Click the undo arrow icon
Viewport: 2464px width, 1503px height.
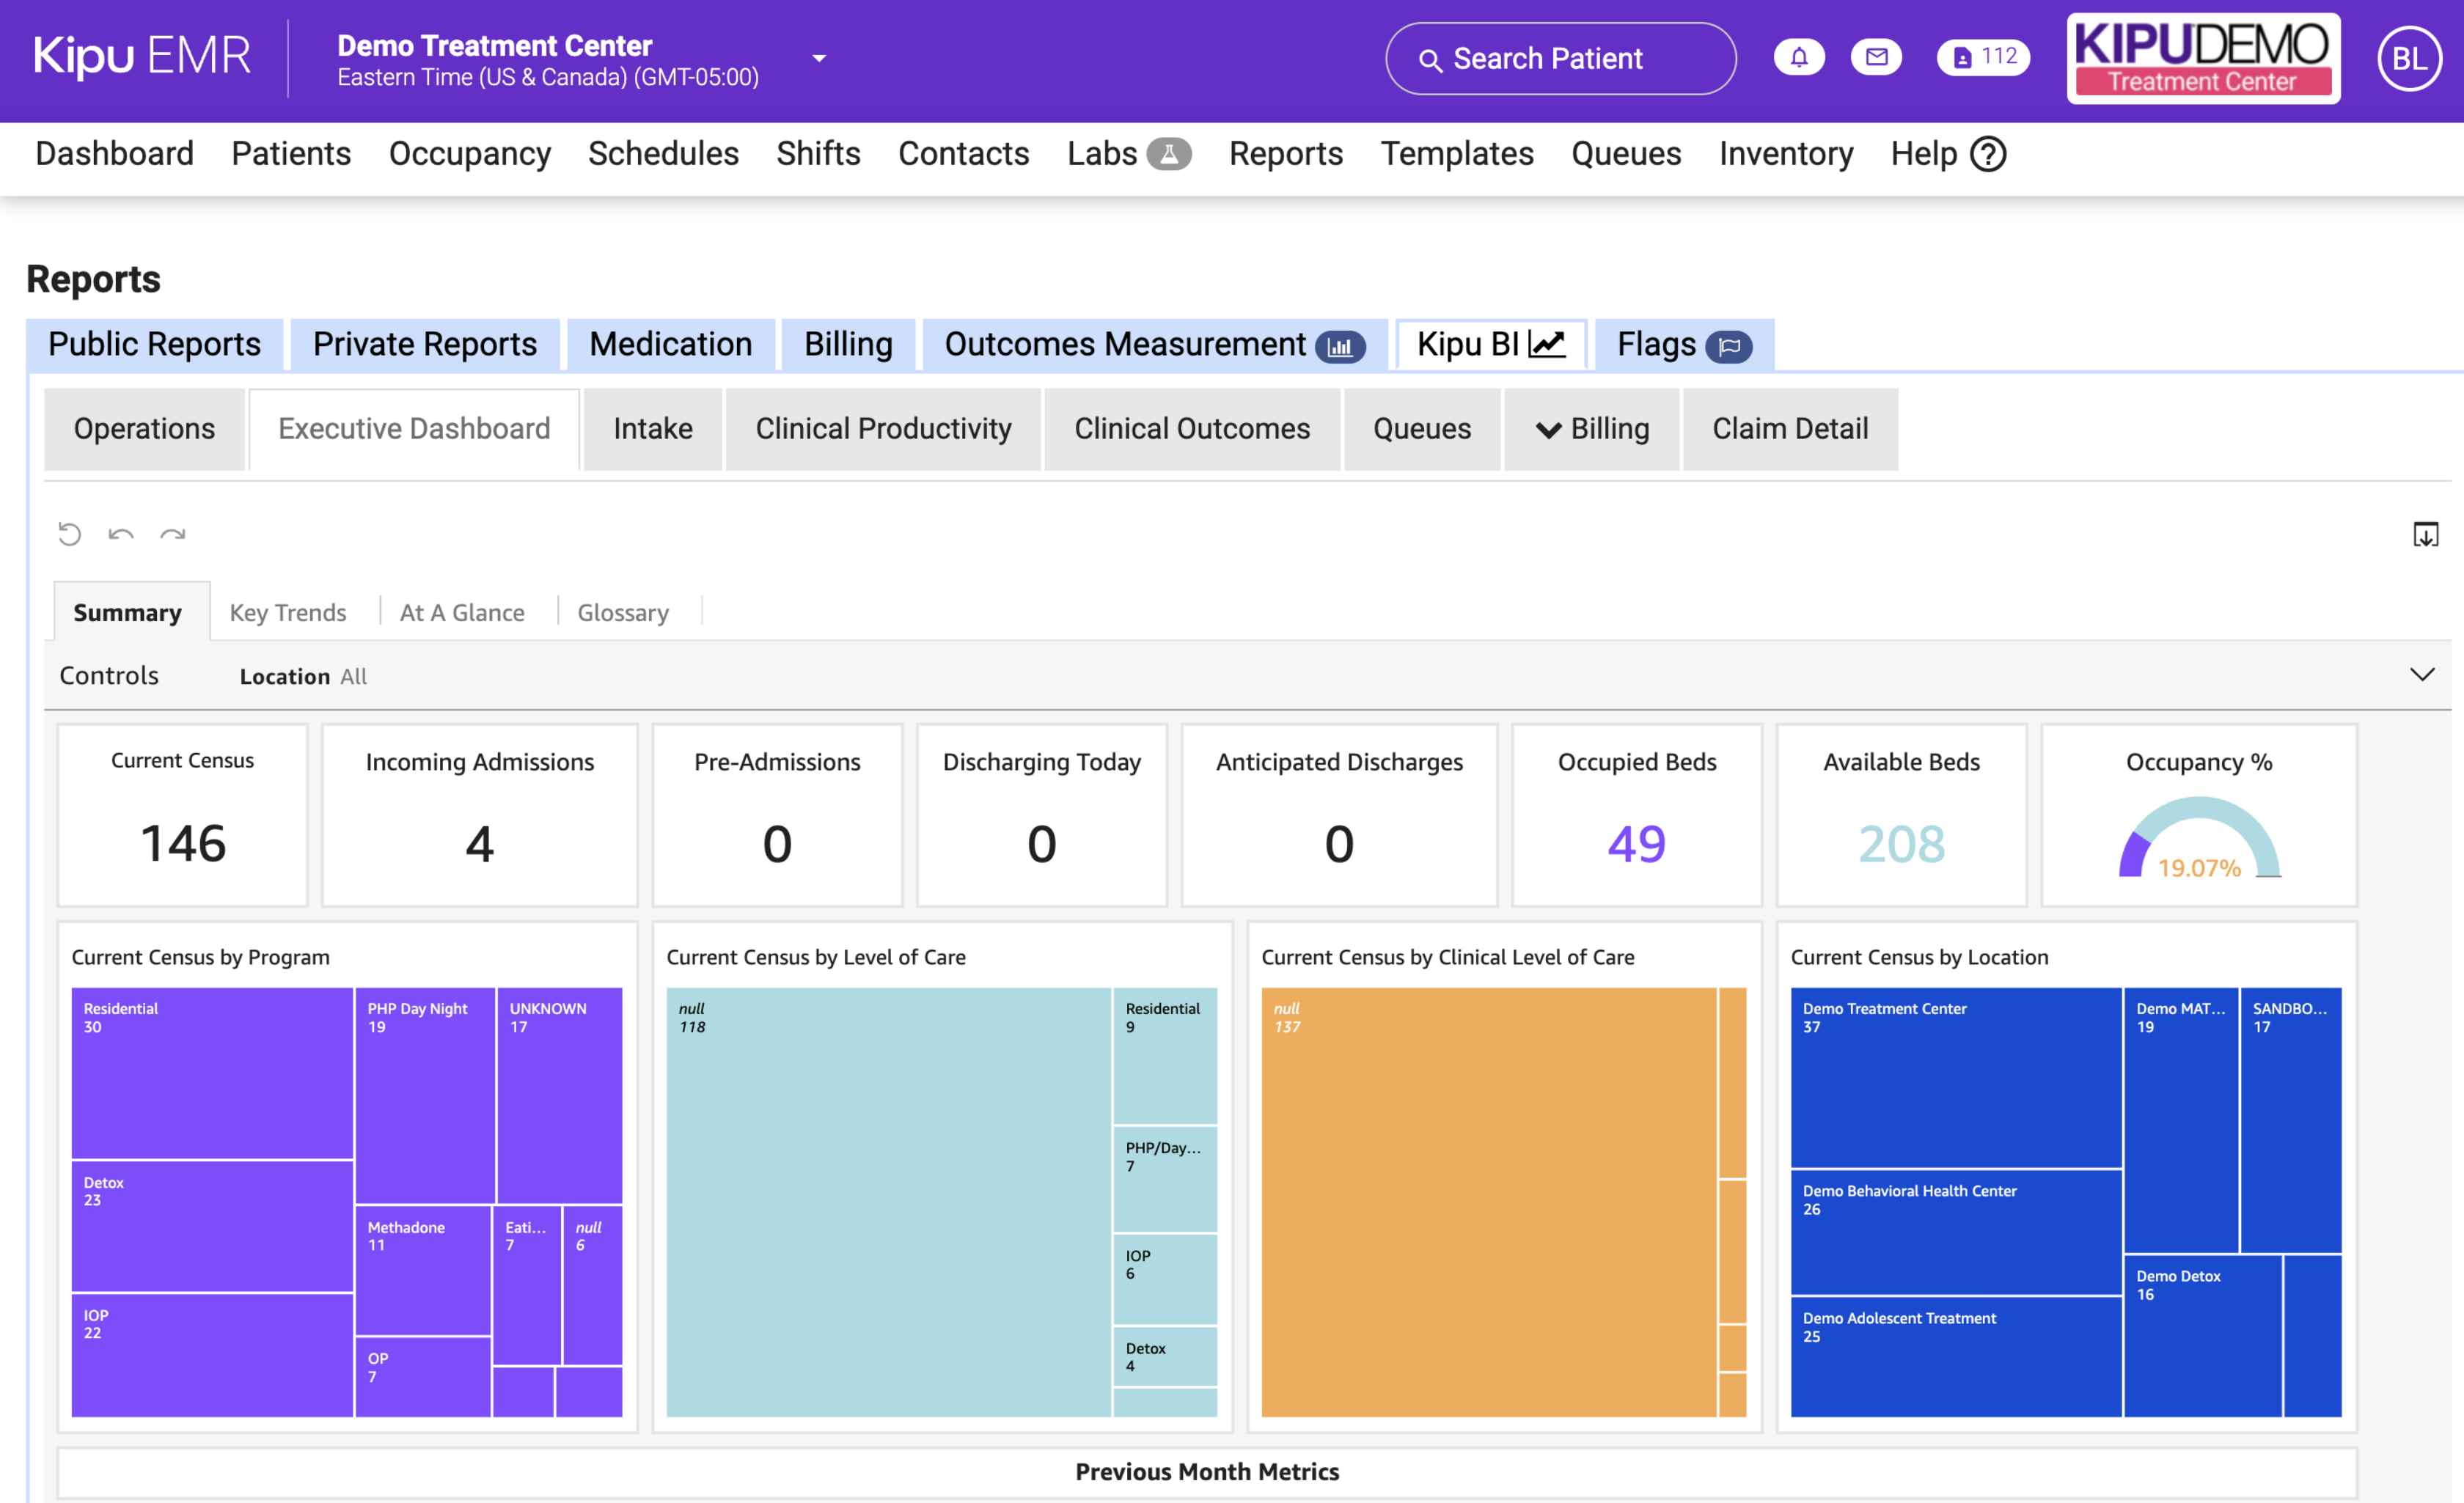pyautogui.click(x=121, y=534)
